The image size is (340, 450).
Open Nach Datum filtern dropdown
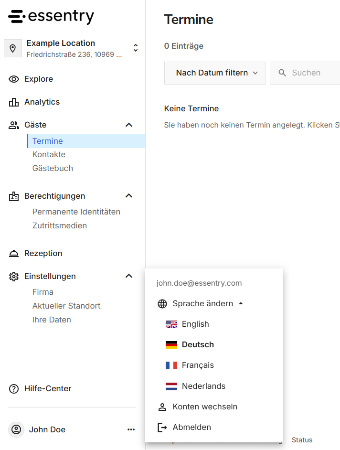(214, 73)
